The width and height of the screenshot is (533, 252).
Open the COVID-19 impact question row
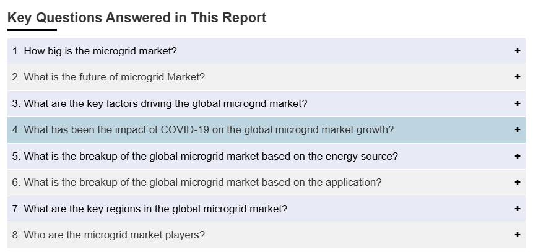203,130
